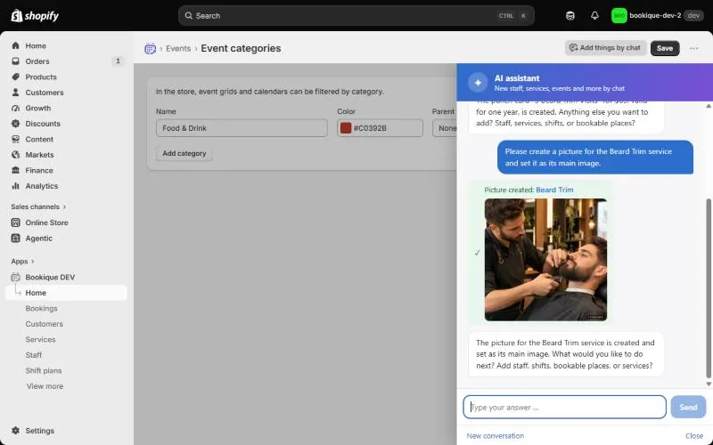Select the Products tag icon
Screen dimensions: 713x445
pos(15,77)
